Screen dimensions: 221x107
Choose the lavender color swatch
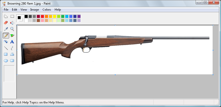click(x=79, y=20)
